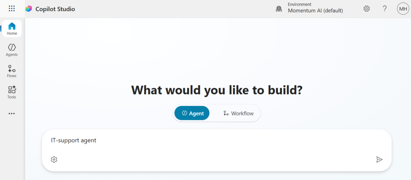Click the environment globe icon

[279, 9]
